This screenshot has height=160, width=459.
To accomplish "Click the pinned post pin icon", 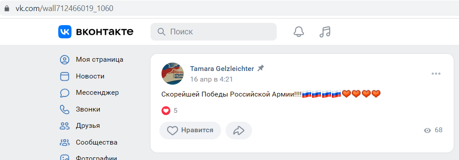I will point(260,68).
